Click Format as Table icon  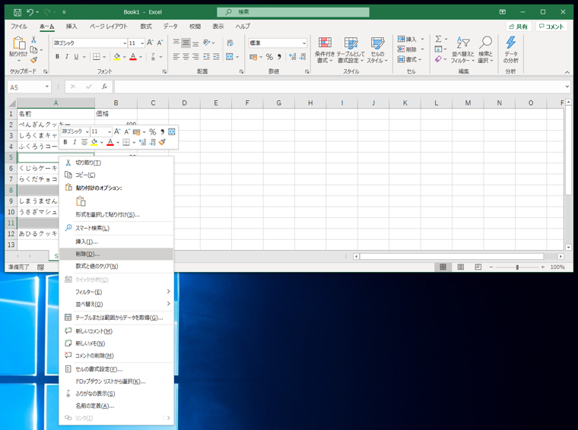tap(351, 43)
